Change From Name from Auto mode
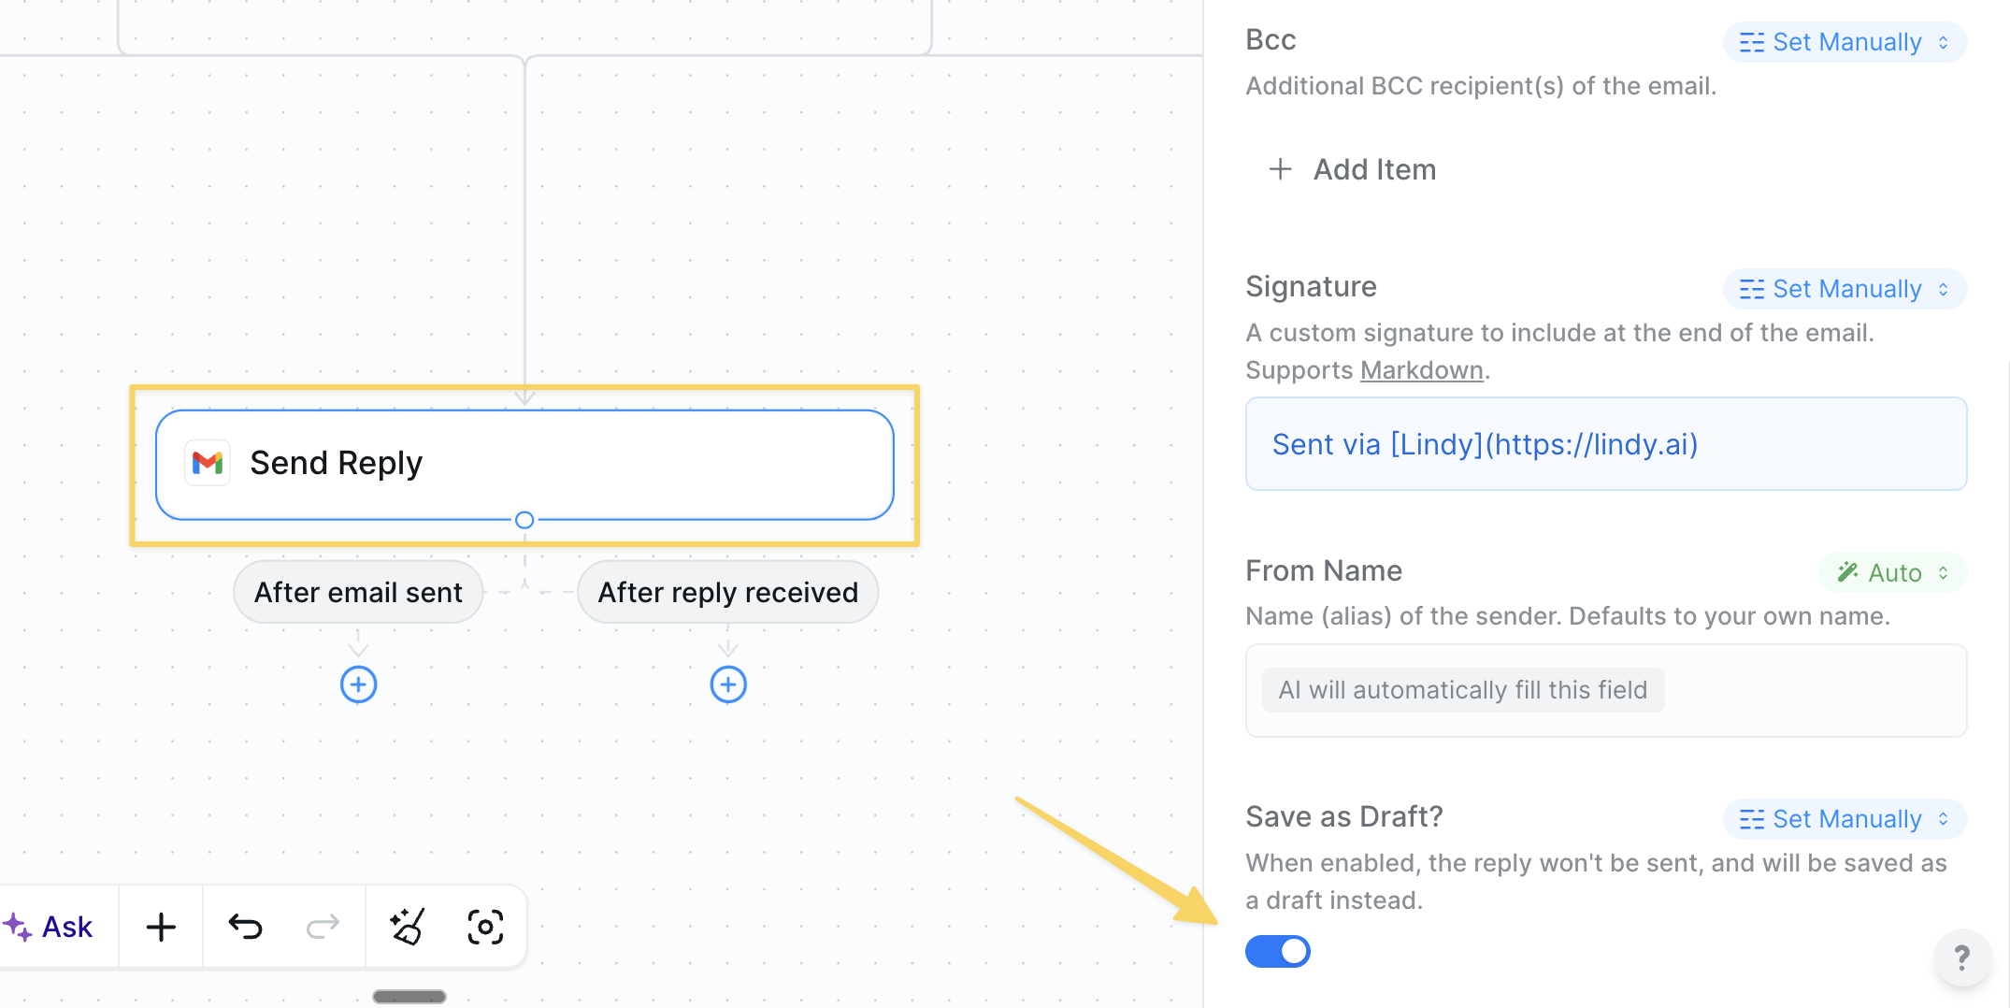 (x=1892, y=572)
